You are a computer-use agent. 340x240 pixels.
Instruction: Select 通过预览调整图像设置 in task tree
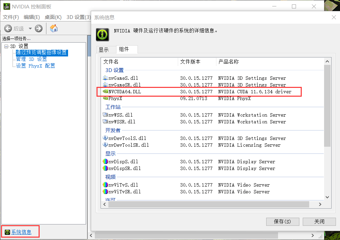pos(42,53)
